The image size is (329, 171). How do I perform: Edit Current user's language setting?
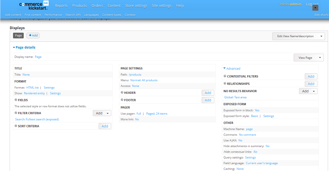[262, 163]
